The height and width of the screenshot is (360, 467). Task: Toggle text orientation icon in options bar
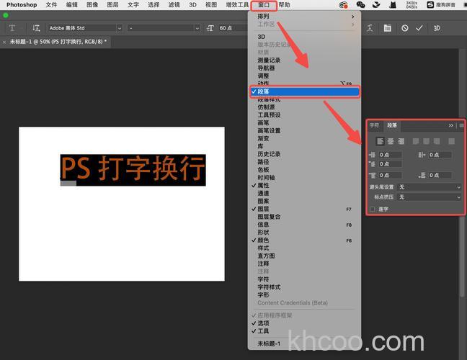(36, 28)
